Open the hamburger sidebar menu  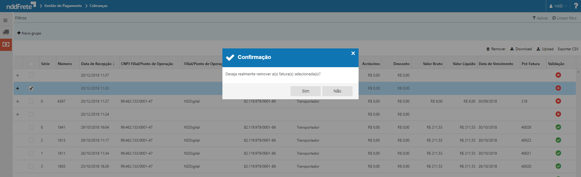[x=5, y=21]
